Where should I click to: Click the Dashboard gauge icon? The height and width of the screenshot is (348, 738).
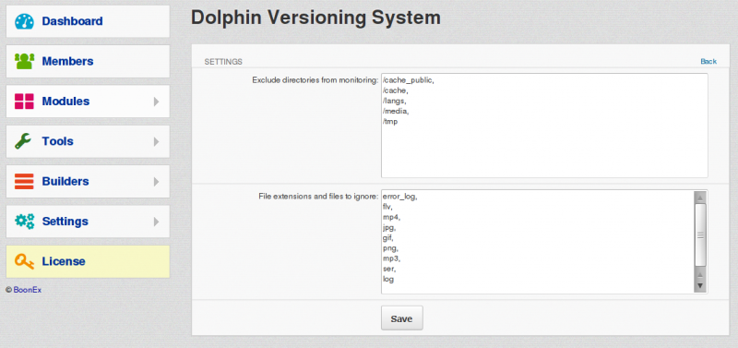pyautogui.click(x=24, y=21)
